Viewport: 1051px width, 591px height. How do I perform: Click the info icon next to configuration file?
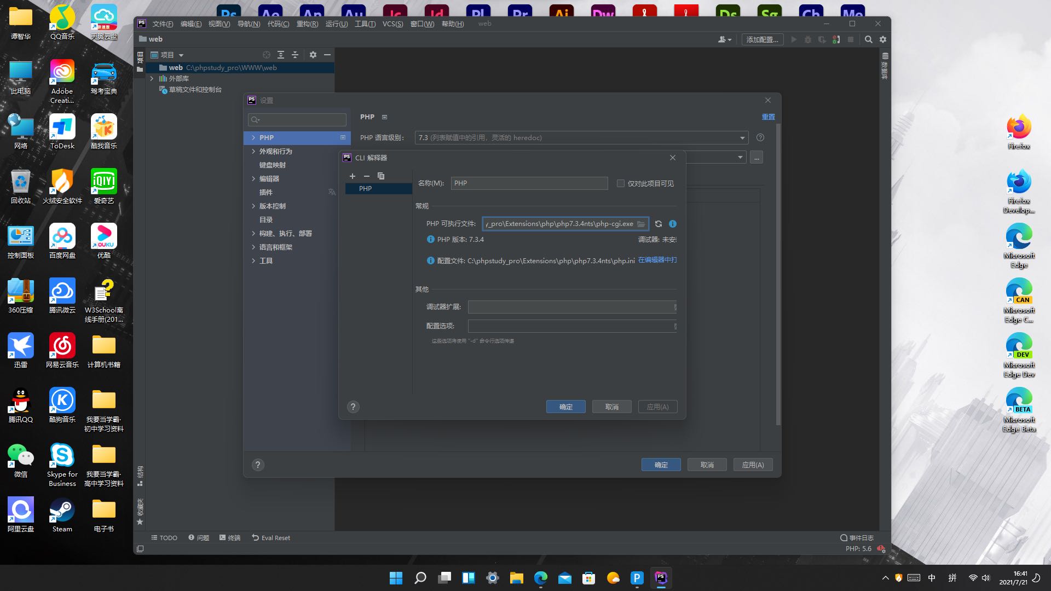point(431,260)
